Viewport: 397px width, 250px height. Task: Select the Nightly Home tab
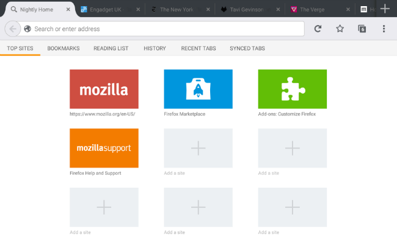[37, 10]
